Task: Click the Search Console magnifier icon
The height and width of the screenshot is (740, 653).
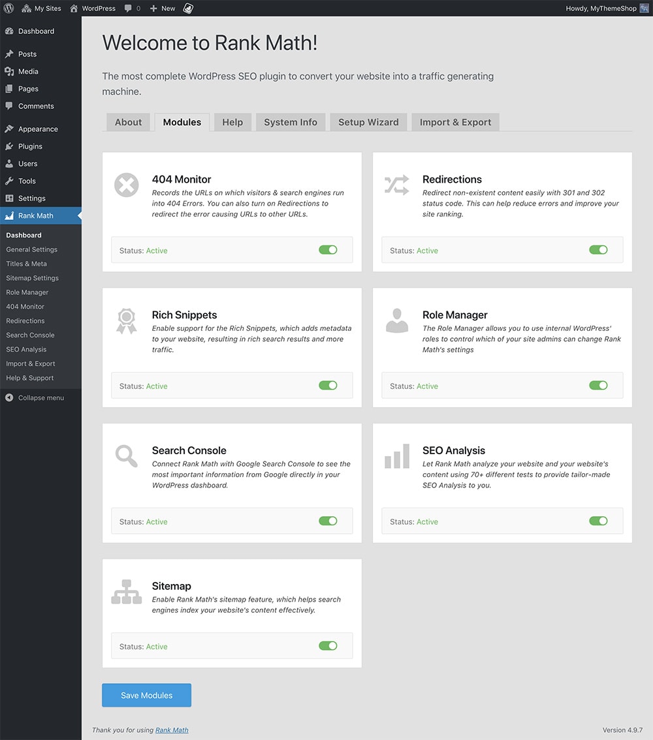Action: 127,456
